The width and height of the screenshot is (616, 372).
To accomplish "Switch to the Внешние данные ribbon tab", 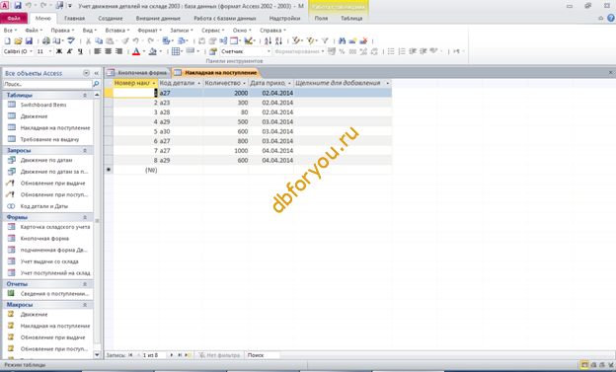I will click(x=158, y=18).
